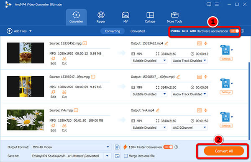Rename output 15398547_...60fps.mp4 with pencil

pyautogui.click(x=178, y=77)
